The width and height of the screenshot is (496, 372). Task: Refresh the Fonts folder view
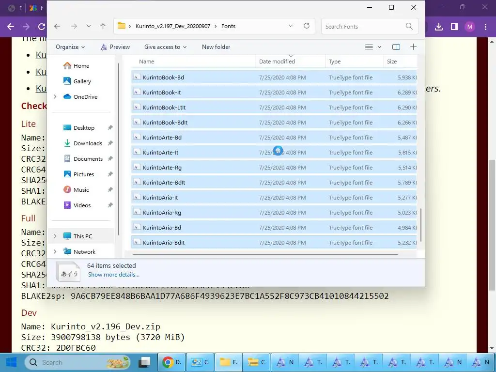[307, 26]
